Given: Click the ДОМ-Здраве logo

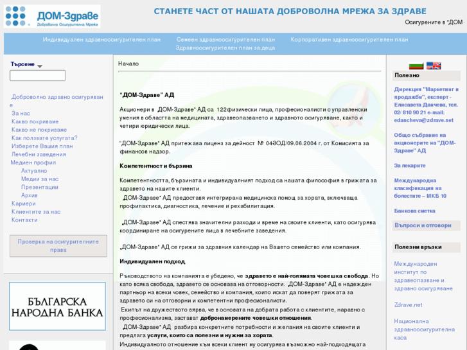Looking at the screenshot, I should pyautogui.click(x=52, y=17).
